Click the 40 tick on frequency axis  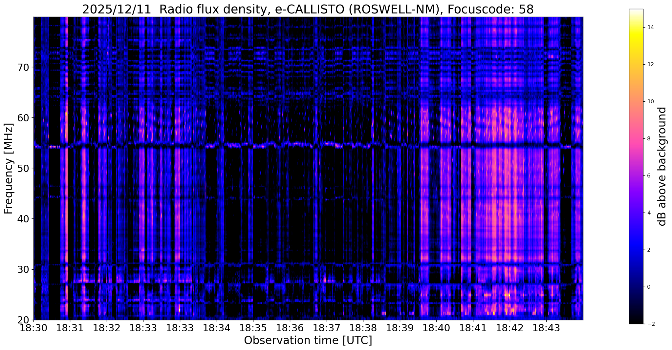pyautogui.click(x=23, y=219)
